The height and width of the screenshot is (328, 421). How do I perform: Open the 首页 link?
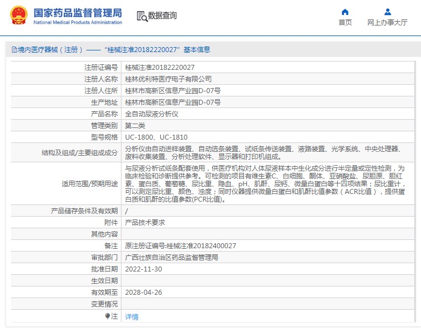[345, 23]
